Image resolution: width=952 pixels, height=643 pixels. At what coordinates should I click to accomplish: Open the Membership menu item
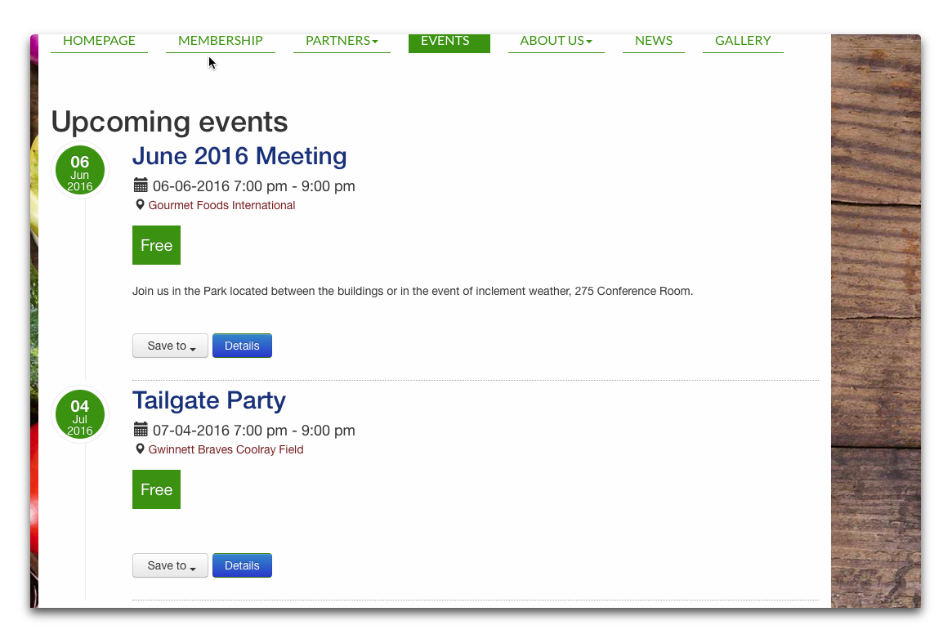tap(220, 41)
